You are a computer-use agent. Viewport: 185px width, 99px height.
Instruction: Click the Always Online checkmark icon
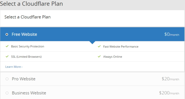coord(99,57)
